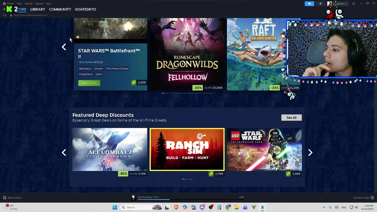
Task: Click the Multiplayer tag
Action: [85, 69]
